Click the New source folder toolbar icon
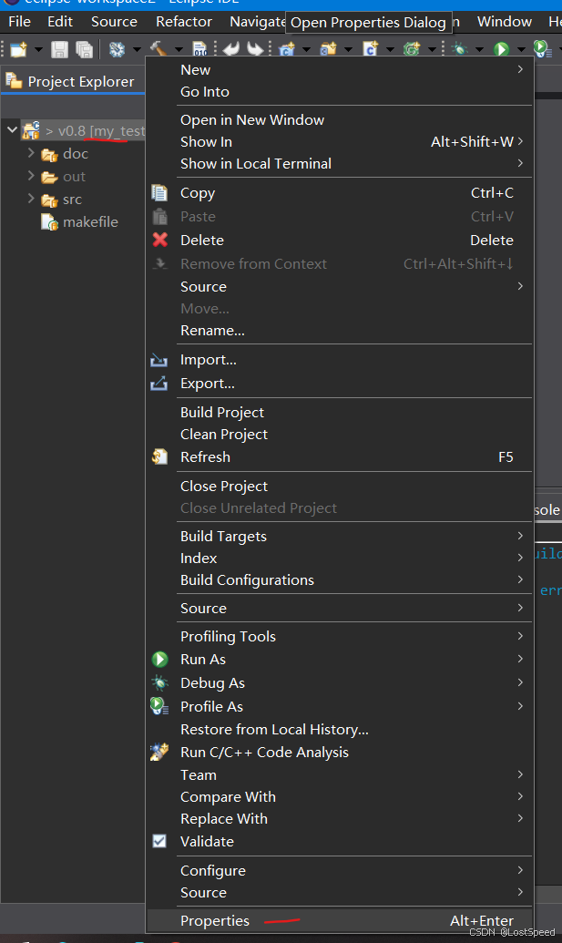562x943 pixels. (329, 49)
